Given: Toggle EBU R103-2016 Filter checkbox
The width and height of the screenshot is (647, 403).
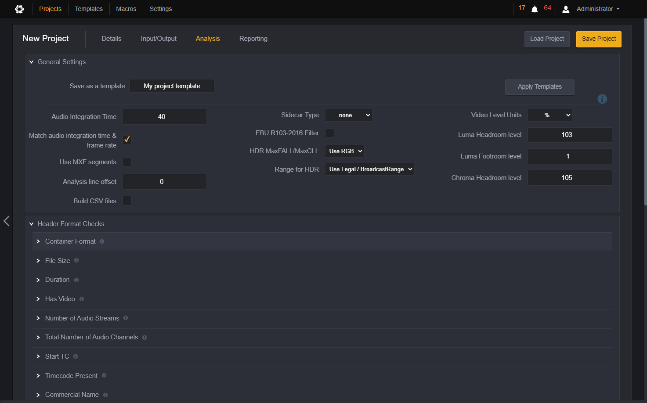Looking at the screenshot, I should [329, 133].
